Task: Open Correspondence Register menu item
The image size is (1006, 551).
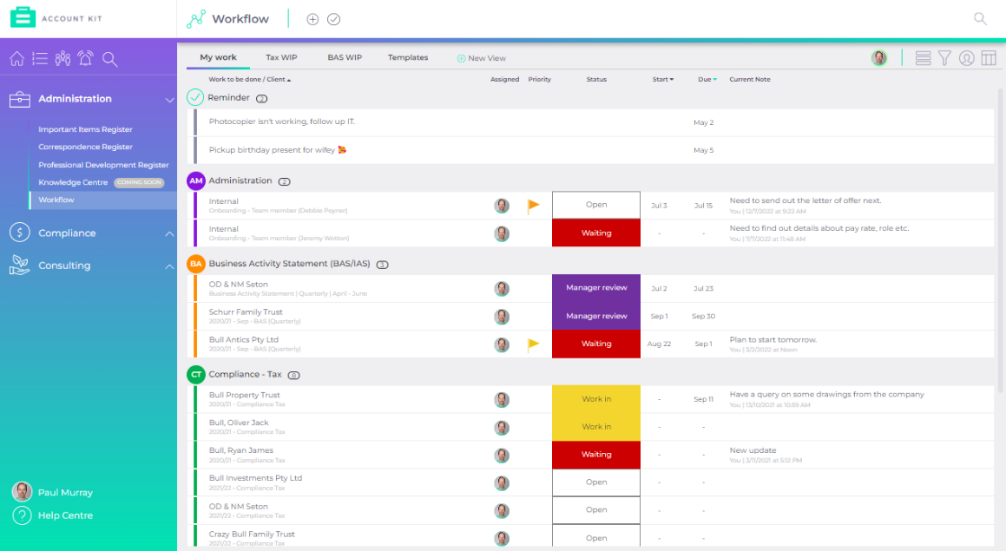Action: (x=85, y=147)
